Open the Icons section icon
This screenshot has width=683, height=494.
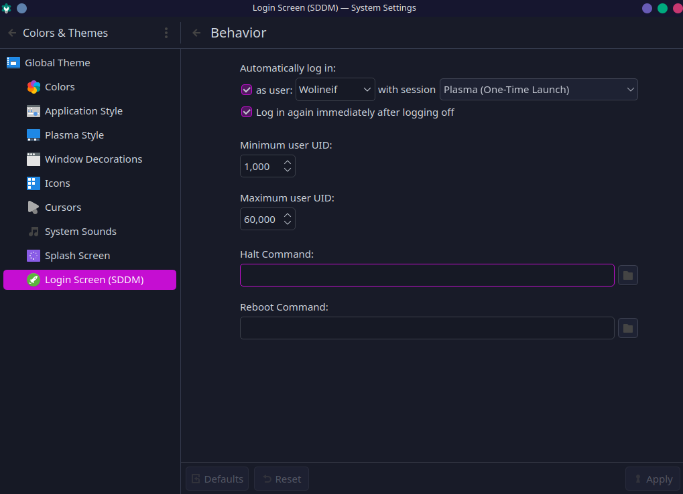[x=32, y=183]
